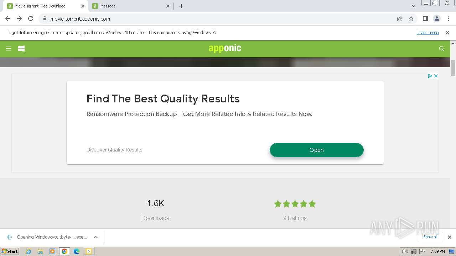Click Show all downloads button

(430, 237)
